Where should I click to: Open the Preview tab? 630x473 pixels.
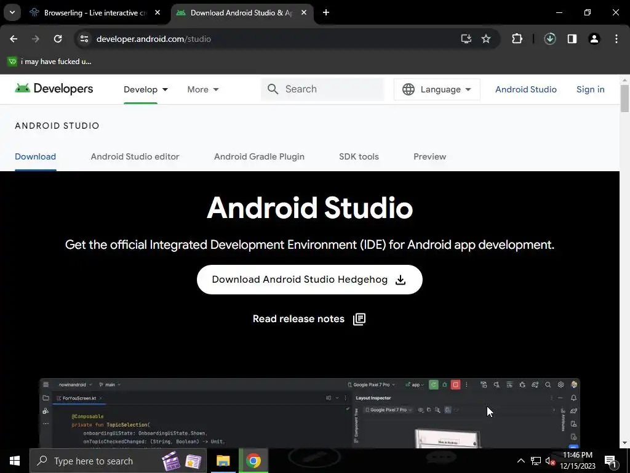(429, 156)
